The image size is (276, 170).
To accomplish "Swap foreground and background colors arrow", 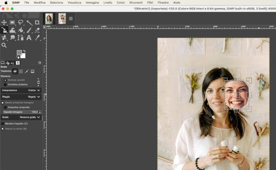I will point(24,51).
